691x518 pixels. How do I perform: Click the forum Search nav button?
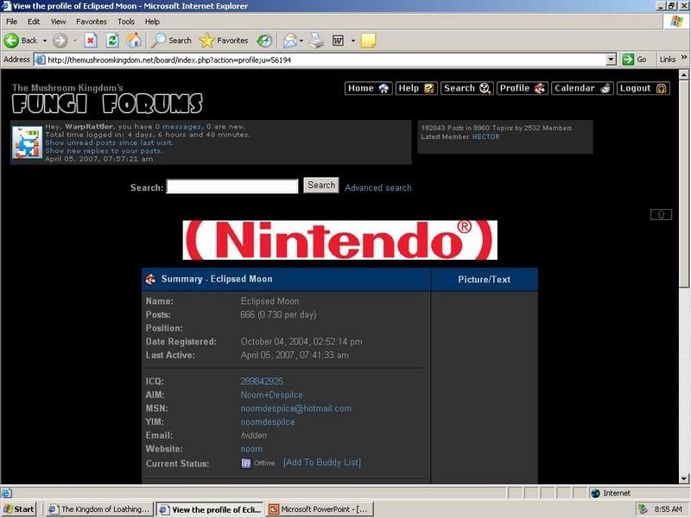coord(467,88)
